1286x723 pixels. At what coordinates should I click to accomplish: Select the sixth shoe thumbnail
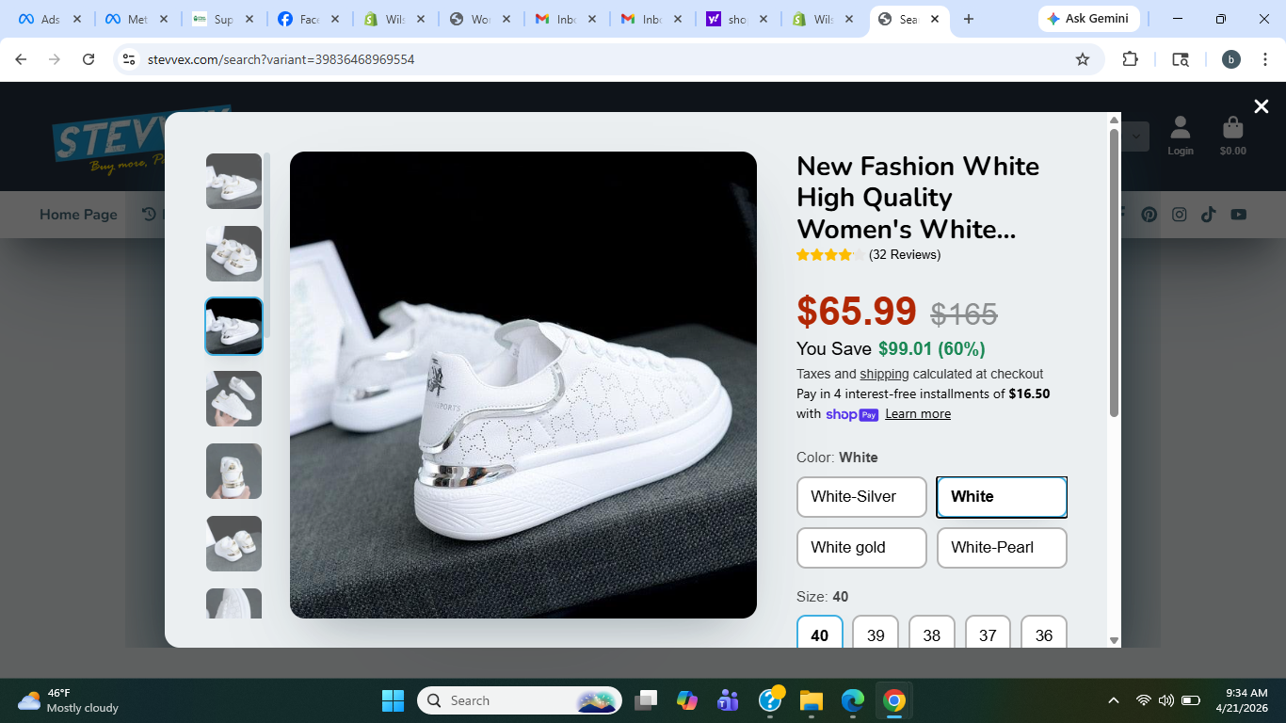[233, 543]
